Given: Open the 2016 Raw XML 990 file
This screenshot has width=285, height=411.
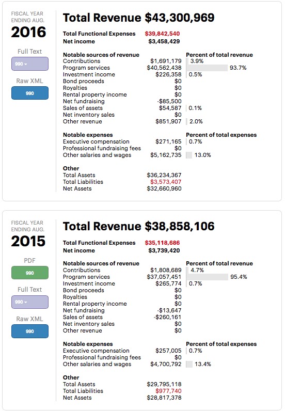Looking at the screenshot, I should coord(29,93).
